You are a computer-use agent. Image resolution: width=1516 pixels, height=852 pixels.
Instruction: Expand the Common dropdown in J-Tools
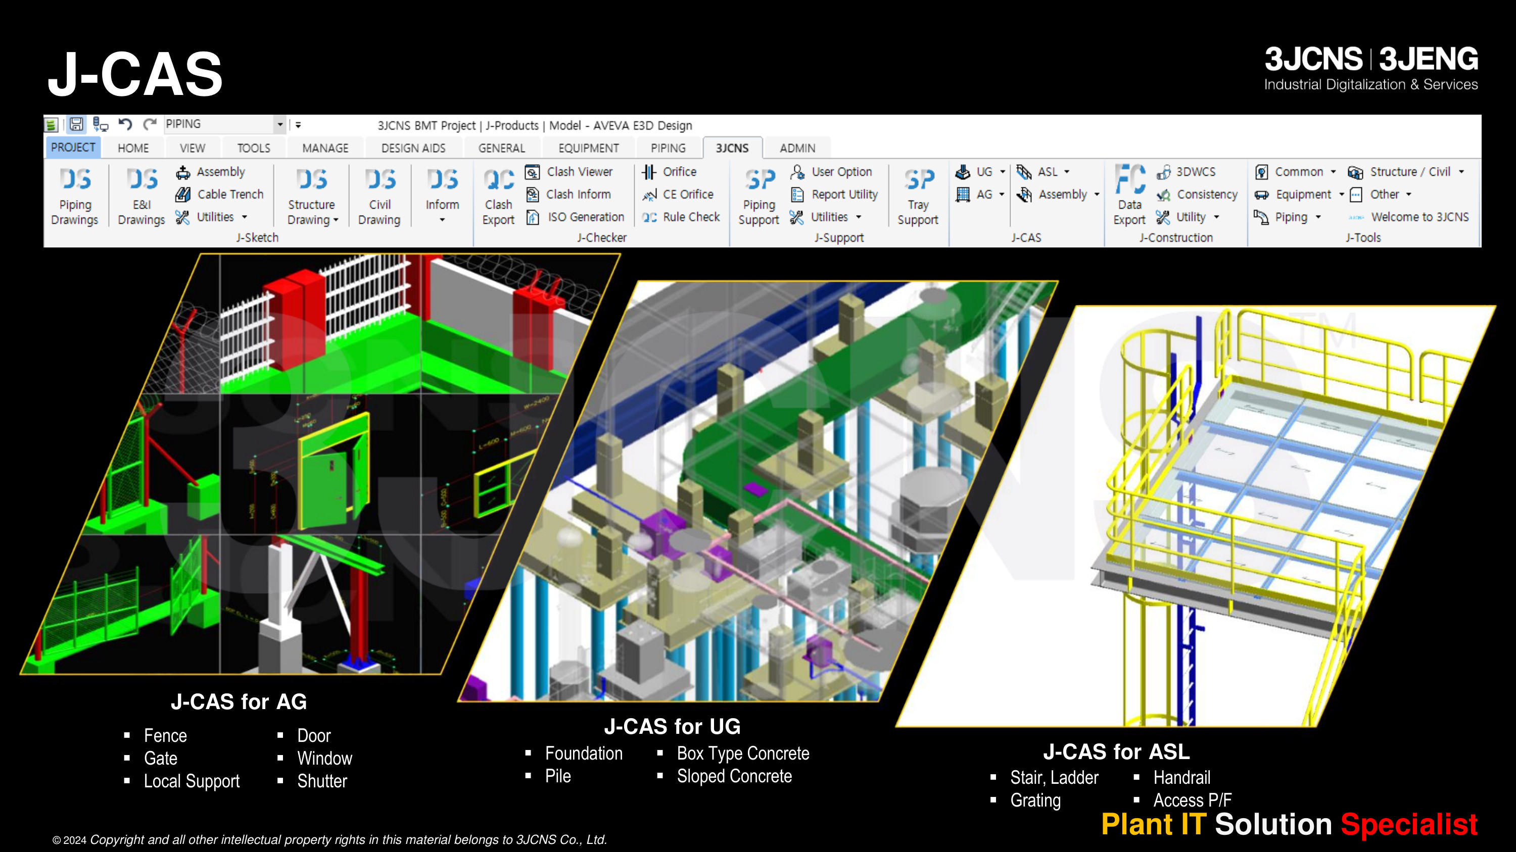pos(1334,172)
